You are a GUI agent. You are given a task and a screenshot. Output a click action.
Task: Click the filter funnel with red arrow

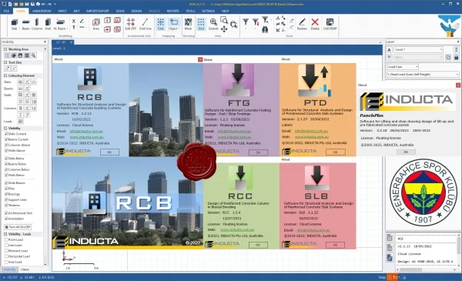pos(256,22)
